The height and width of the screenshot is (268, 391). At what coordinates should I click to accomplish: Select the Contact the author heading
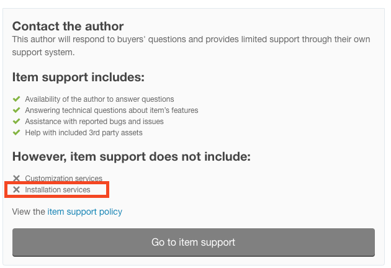[68, 26]
